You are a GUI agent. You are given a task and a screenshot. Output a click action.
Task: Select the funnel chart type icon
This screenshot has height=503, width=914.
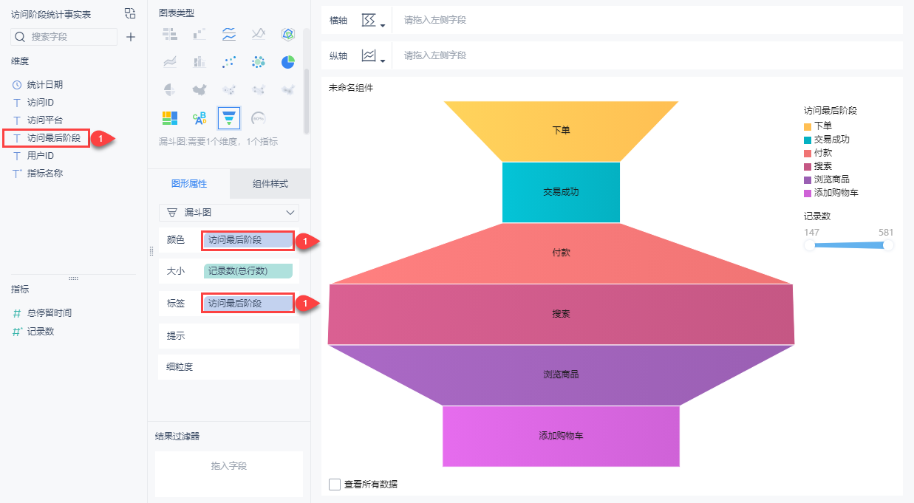tap(229, 117)
